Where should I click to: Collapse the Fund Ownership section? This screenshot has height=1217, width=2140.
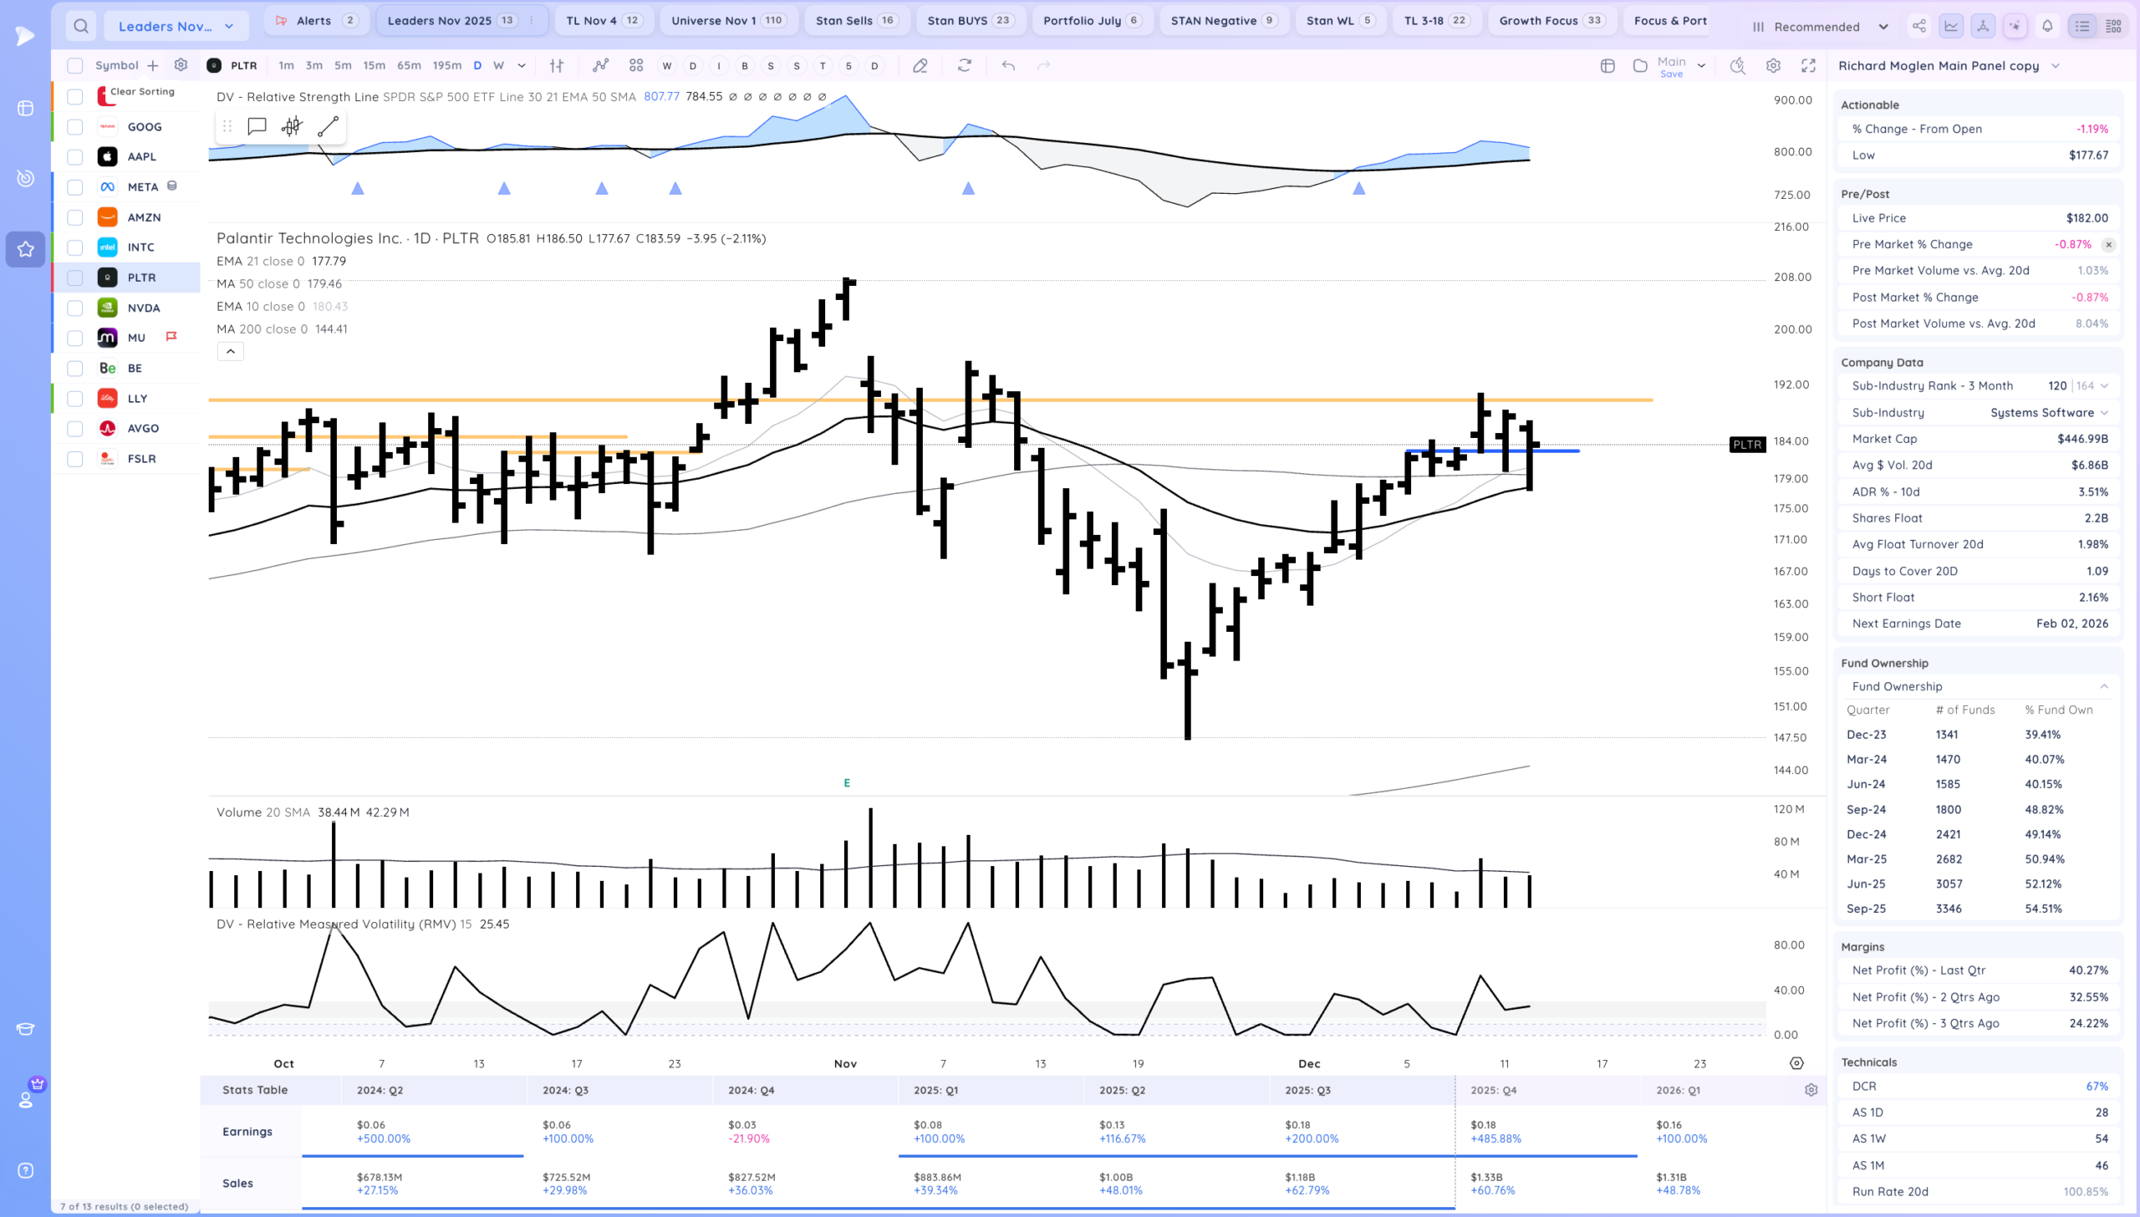[x=2103, y=686]
